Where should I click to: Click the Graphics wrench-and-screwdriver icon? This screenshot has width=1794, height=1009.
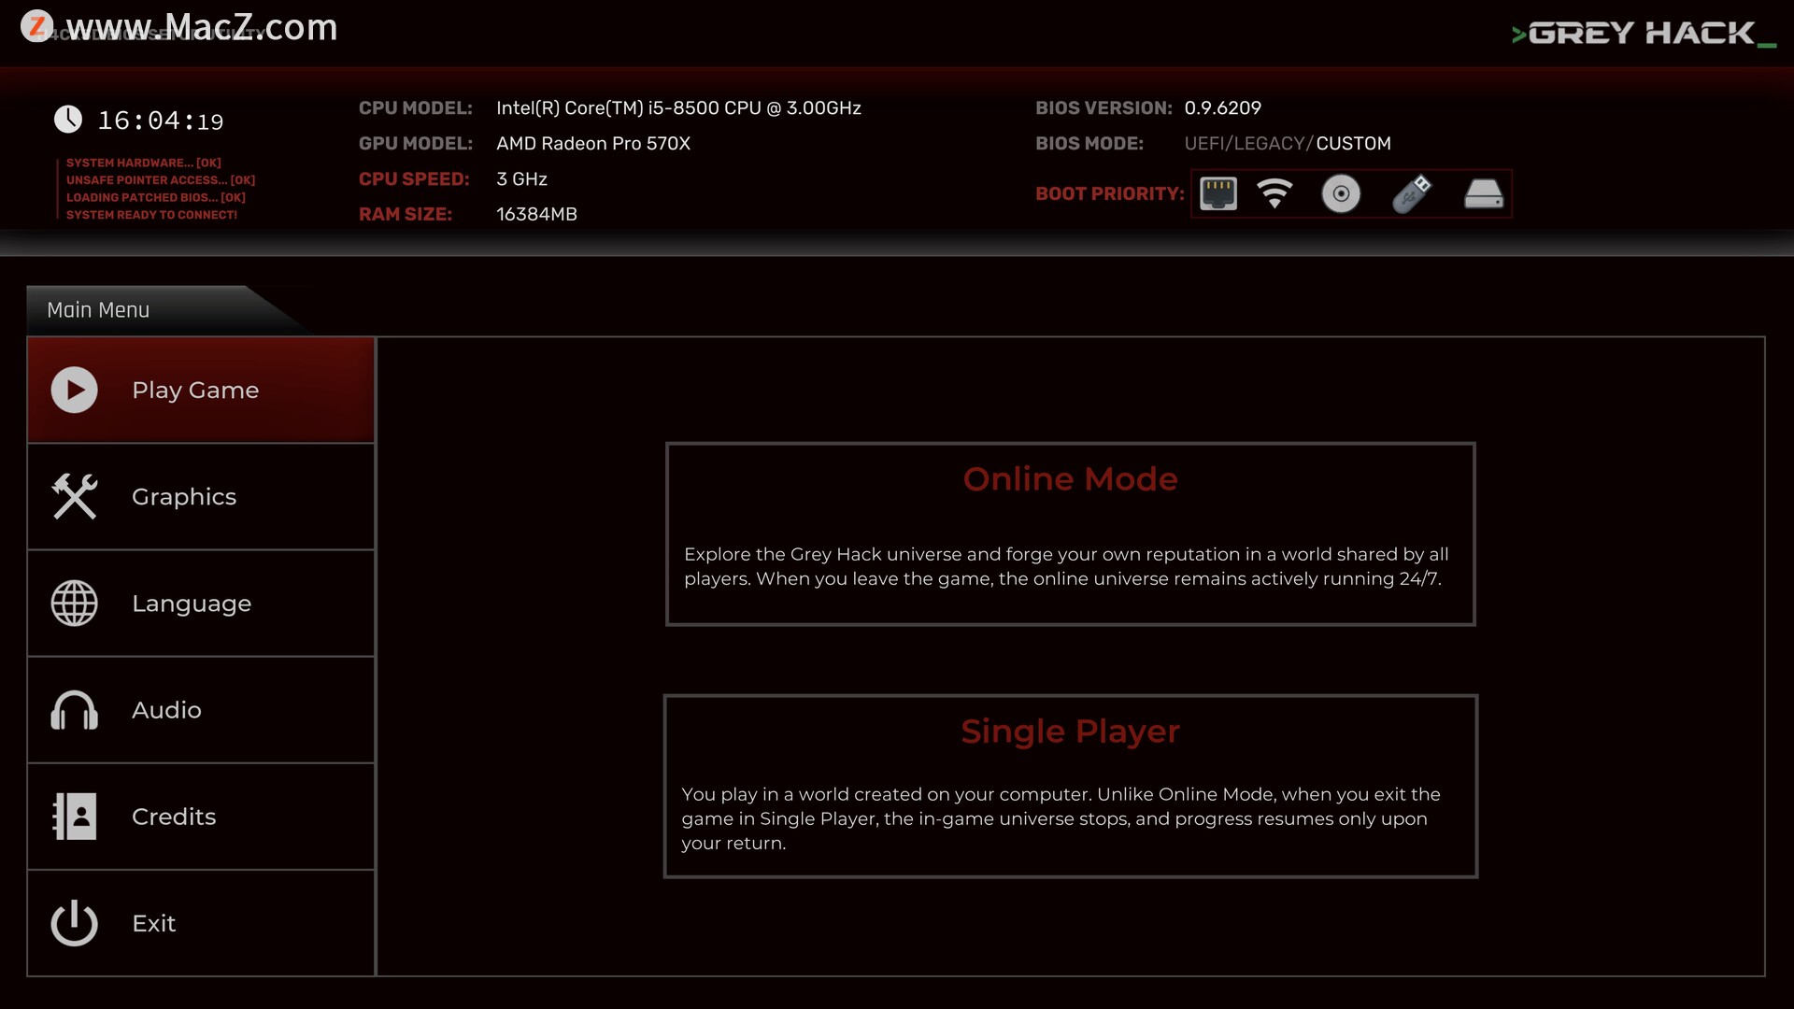coord(74,496)
